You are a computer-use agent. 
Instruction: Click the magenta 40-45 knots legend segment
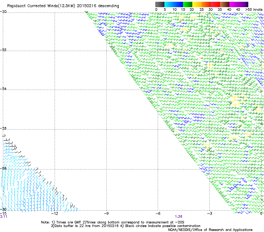234,4
